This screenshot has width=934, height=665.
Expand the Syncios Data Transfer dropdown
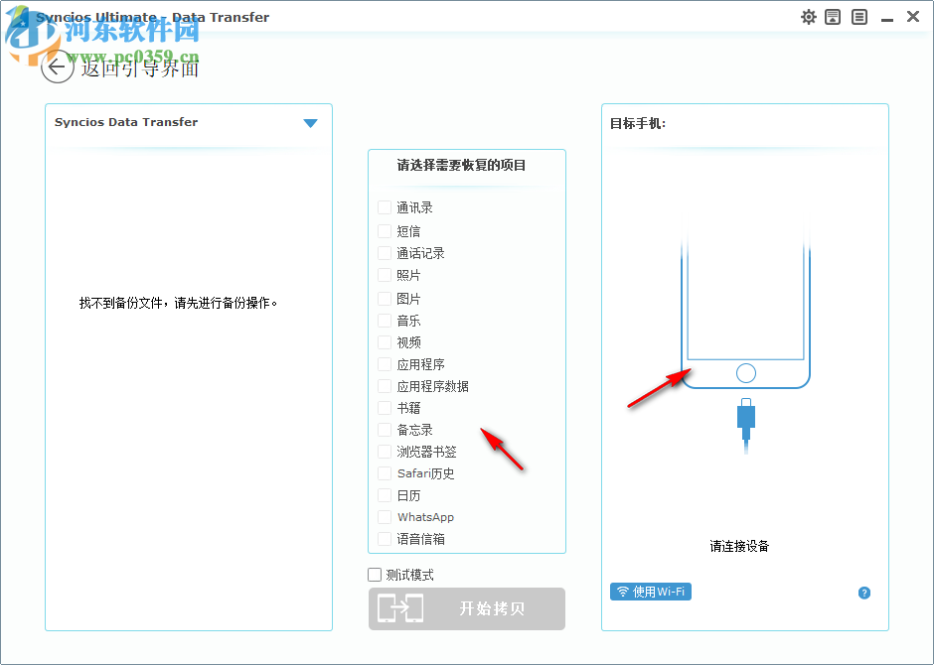click(x=311, y=122)
